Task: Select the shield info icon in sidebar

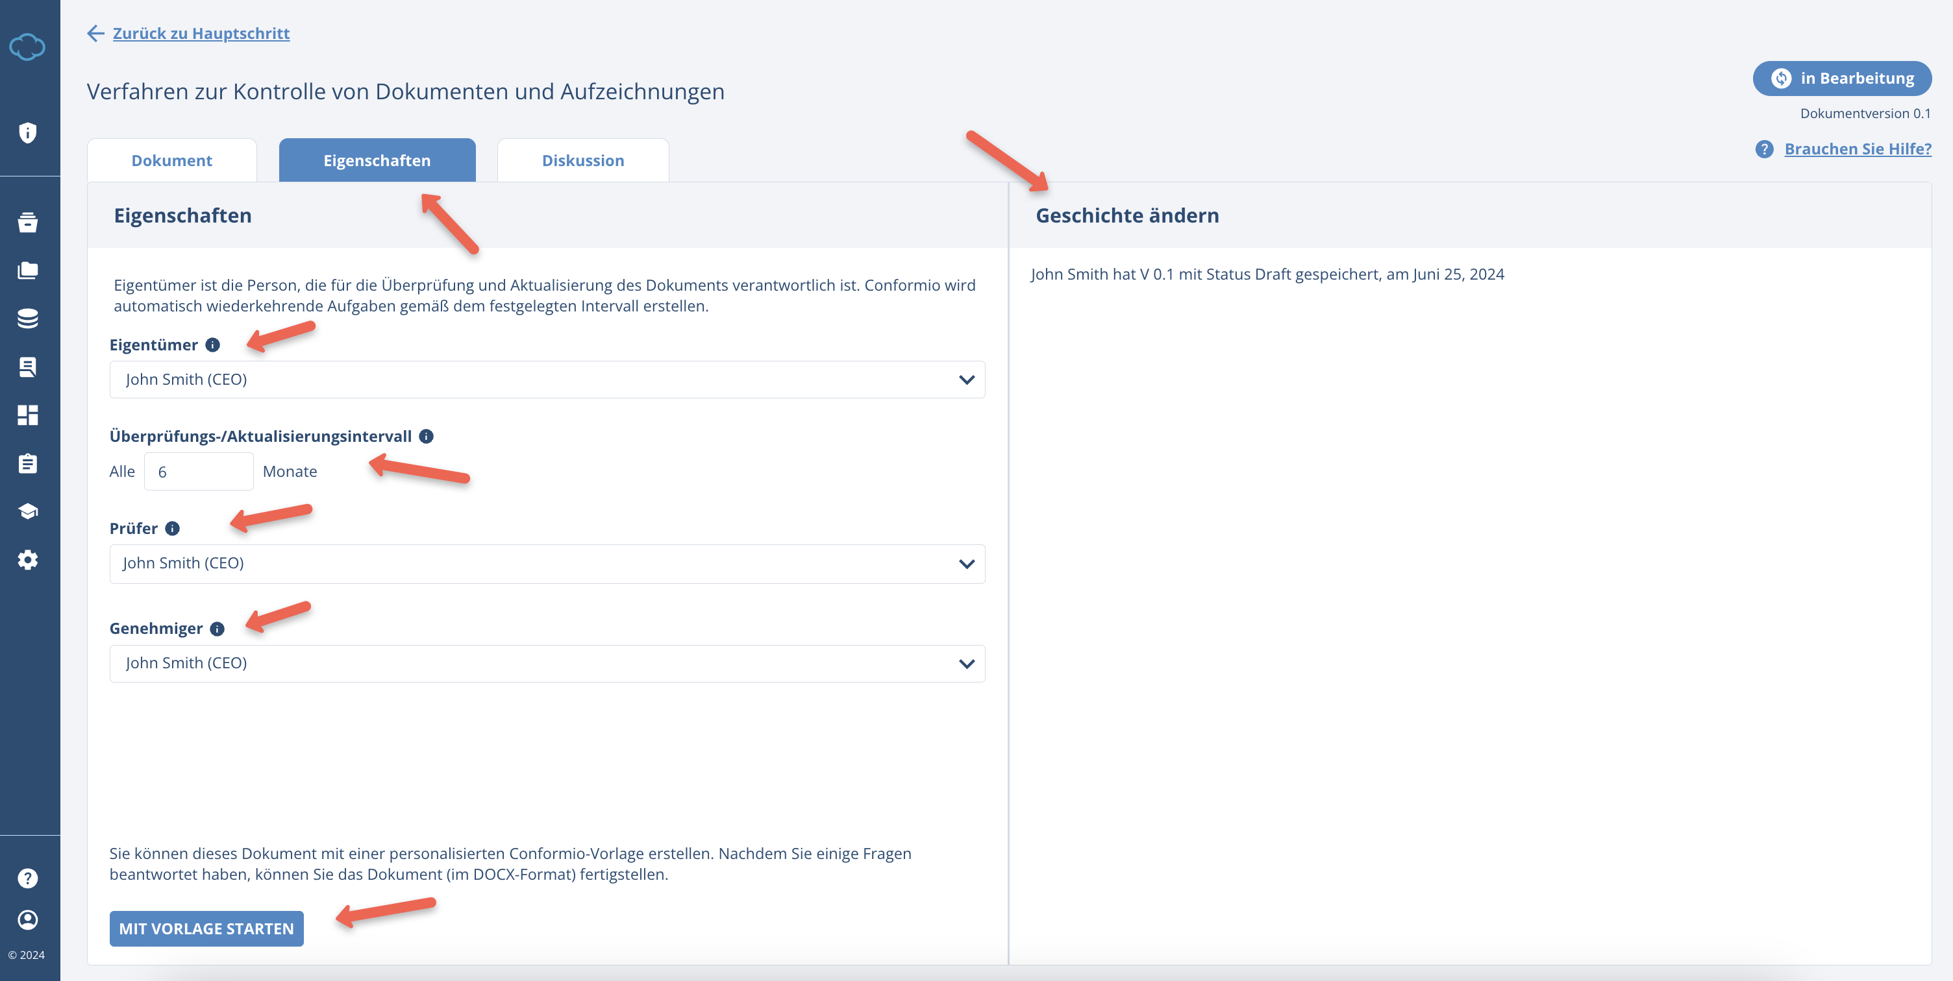Action: pos(28,132)
